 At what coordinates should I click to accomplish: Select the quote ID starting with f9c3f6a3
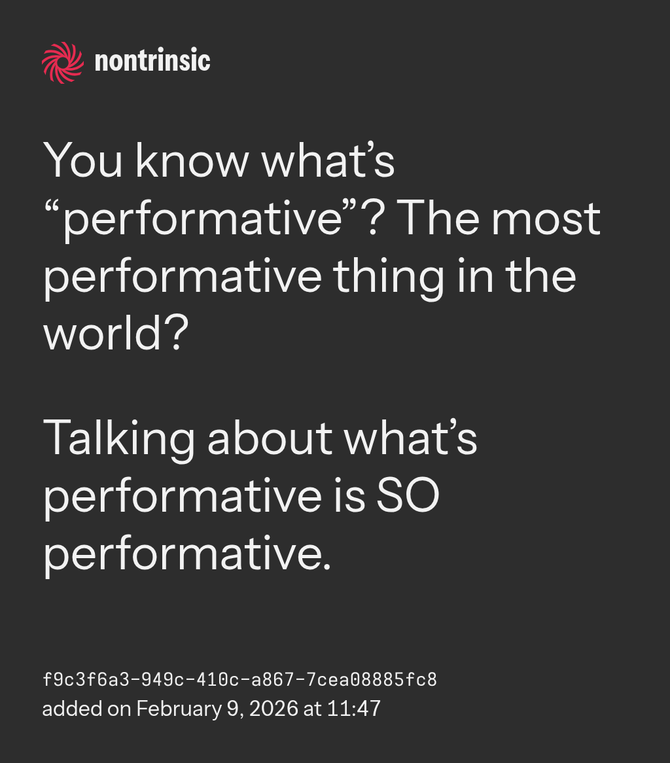point(239,680)
